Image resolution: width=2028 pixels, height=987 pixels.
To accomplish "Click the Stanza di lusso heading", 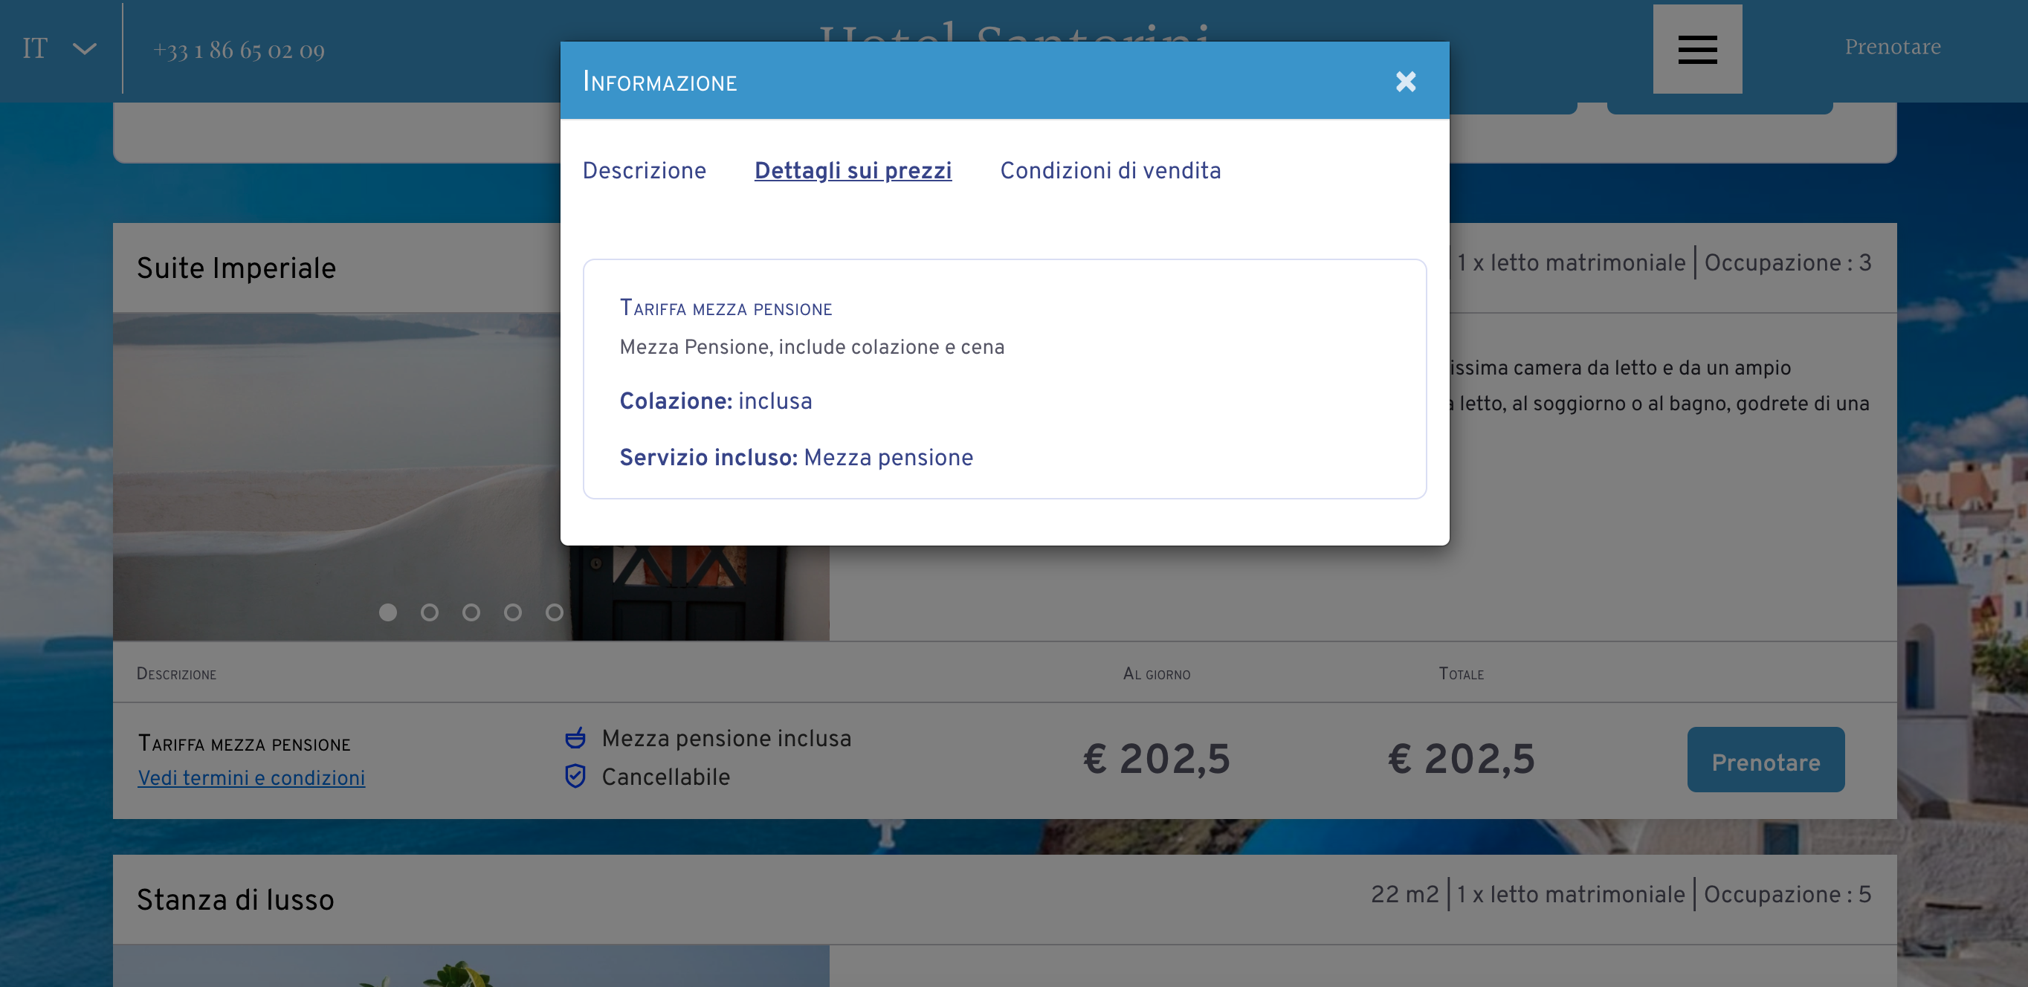I will pos(236,899).
